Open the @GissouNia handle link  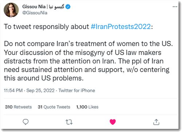tap(35, 13)
